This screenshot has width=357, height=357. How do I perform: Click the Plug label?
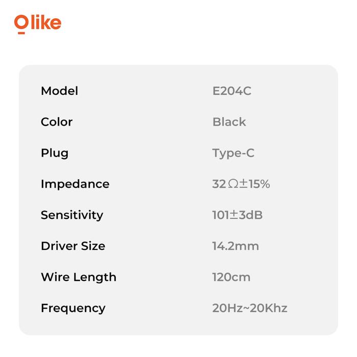coord(54,153)
